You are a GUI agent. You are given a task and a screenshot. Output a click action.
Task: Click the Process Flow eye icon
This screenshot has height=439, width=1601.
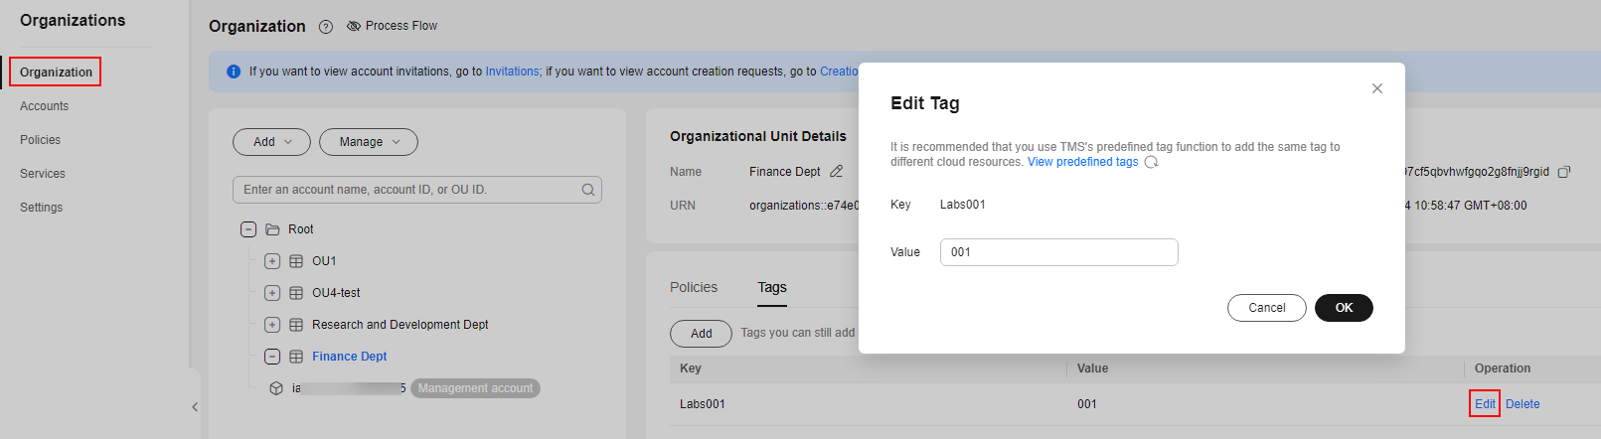(353, 26)
